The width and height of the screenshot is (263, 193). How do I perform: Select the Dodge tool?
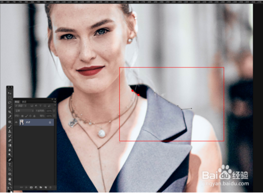pyautogui.click(x=9, y=155)
